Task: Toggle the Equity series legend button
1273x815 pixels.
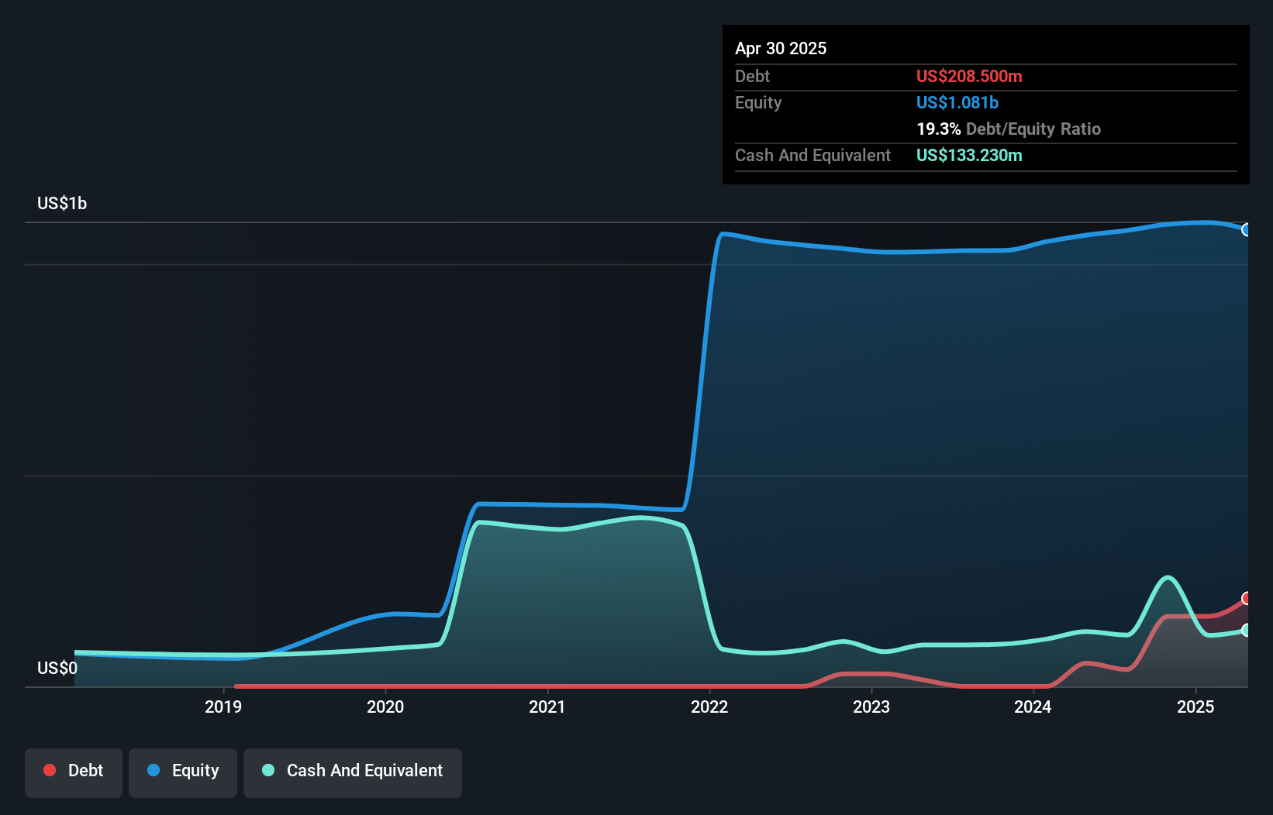Action: coord(183,772)
